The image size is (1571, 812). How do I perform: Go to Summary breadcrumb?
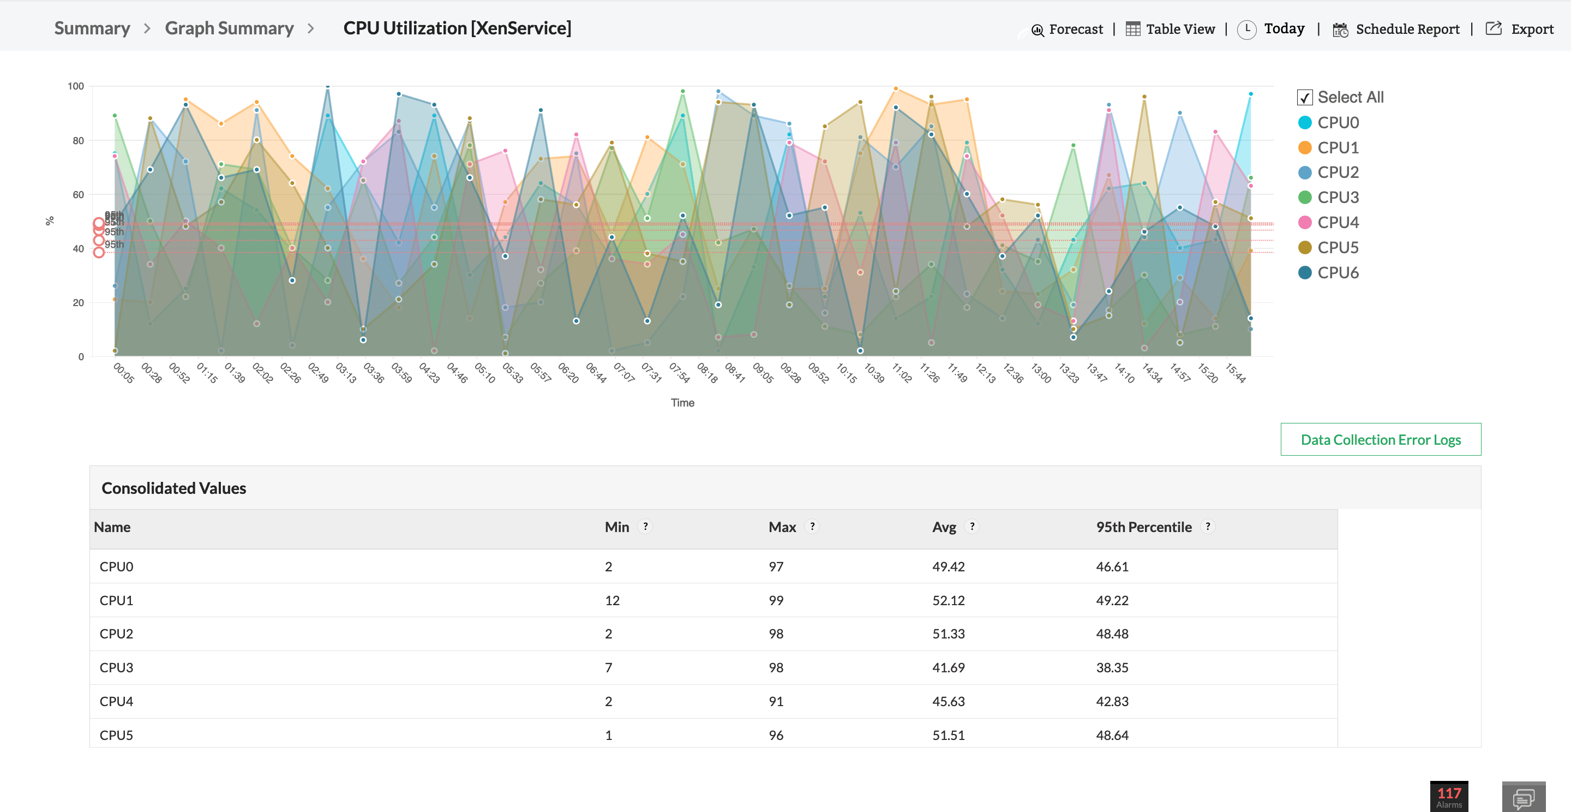(x=92, y=28)
